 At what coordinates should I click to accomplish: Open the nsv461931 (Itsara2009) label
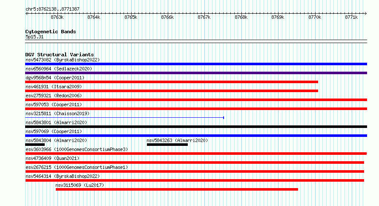[x=54, y=87]
